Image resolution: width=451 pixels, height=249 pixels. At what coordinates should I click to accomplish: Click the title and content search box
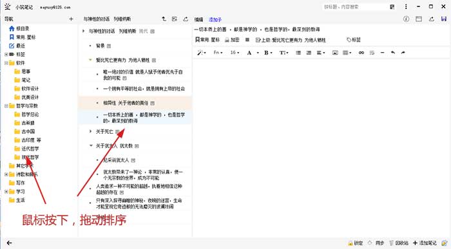(x=356, y=6)
